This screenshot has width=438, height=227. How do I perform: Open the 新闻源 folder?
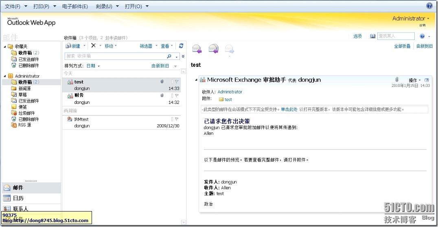pos(21,88)
